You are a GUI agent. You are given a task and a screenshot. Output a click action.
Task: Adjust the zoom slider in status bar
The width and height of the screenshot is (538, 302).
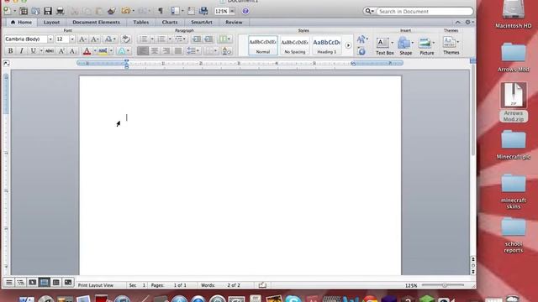[x=445, y=285]
